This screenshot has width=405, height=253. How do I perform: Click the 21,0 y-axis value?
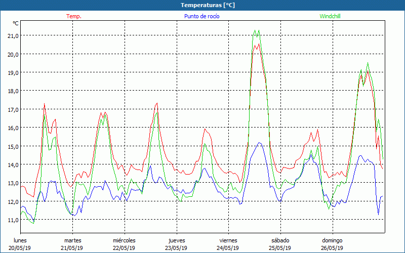tap(13, 36)
